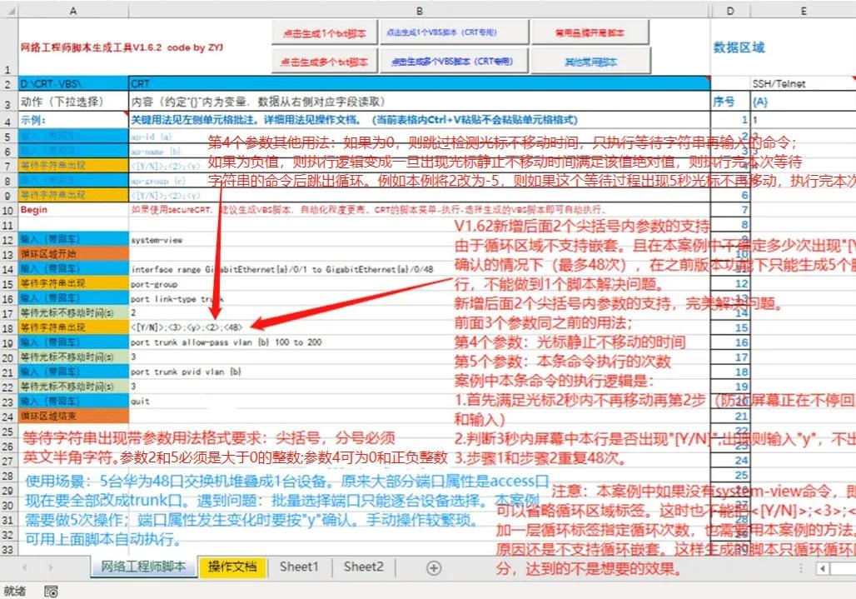Click the add new worksheet plus icon
Image resolution: width=856 pixels, height=599 pixels.
point(432,567)
